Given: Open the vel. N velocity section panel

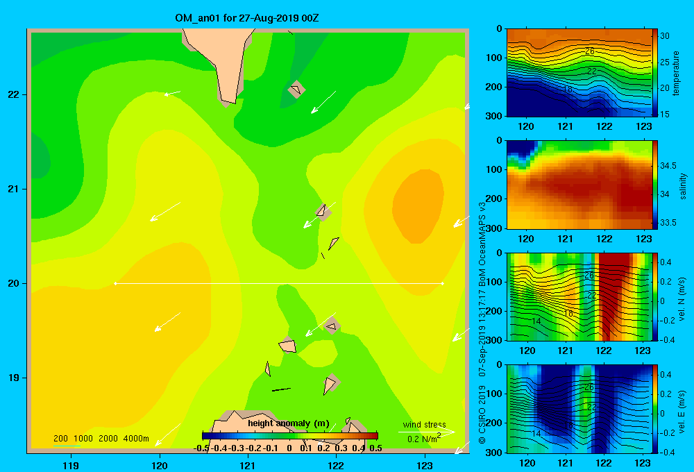Looking at the screenshot, I should tap(579, 296).
